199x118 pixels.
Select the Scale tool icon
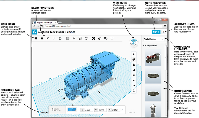click(x=80, y=38)
